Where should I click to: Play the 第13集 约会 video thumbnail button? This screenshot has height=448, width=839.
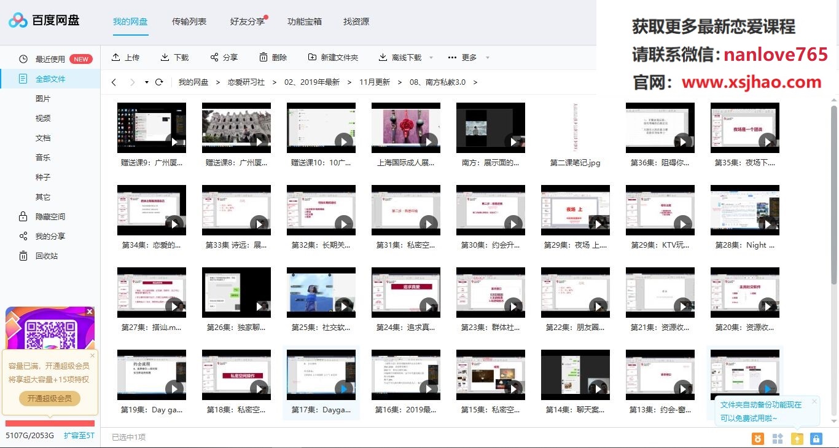683,388
